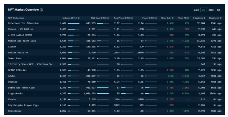
Task: Sort by Deployed arrow icon
Action: pos(221,18)
